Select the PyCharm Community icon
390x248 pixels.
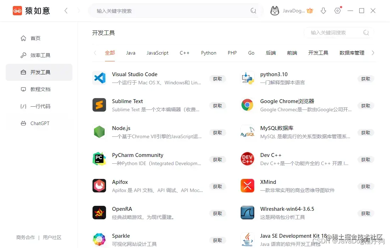pos(99,159)
